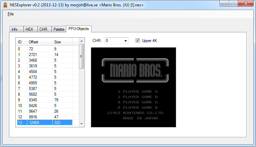Toggle the Upper 4K checkbox
This screenshot has height=147, width=256.
(137, 41)
